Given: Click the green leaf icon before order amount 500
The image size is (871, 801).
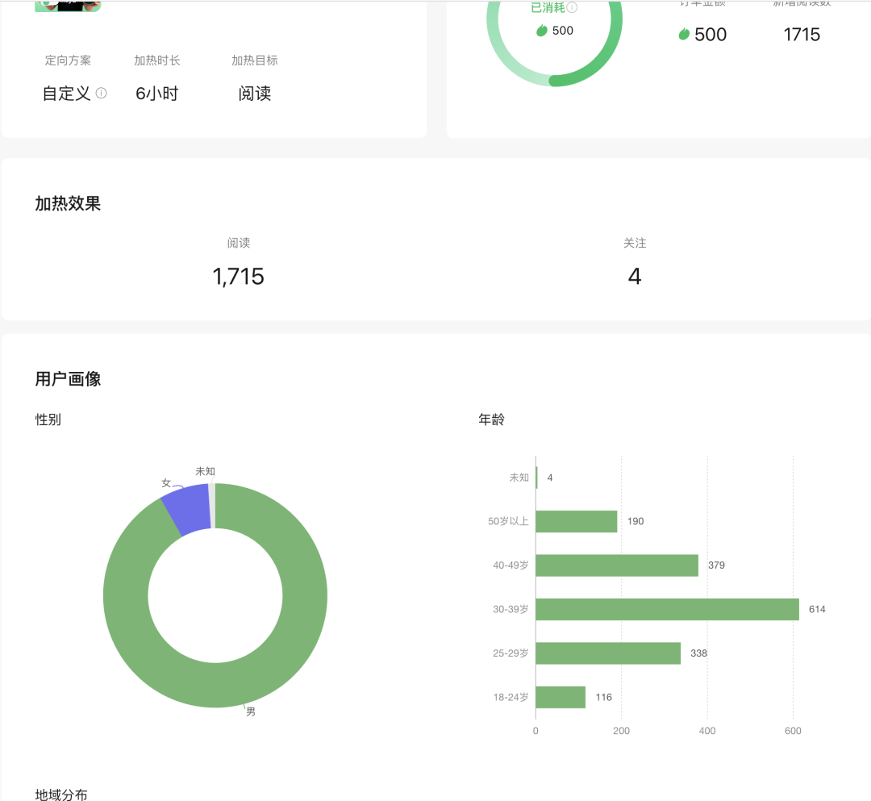Looking at the screenshot, I should pos(684,35).
